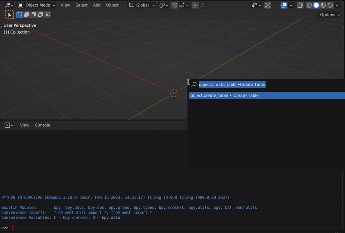
Task: Open the overlays options dropdown arrow
Action: pos(291,5)
